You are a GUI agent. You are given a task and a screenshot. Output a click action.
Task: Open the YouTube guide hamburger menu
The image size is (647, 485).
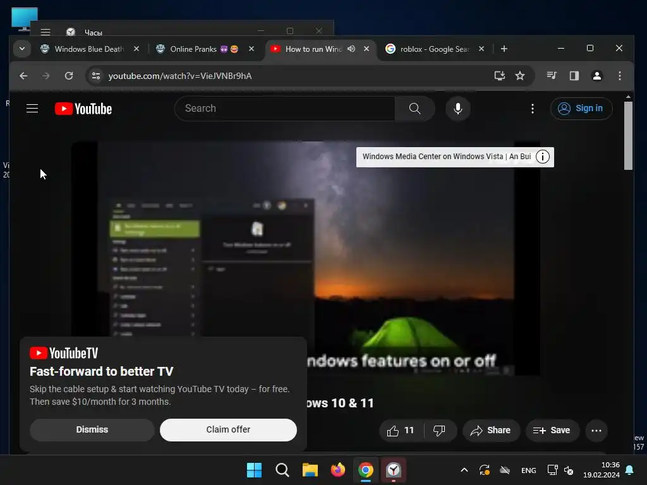coord(32,109)
